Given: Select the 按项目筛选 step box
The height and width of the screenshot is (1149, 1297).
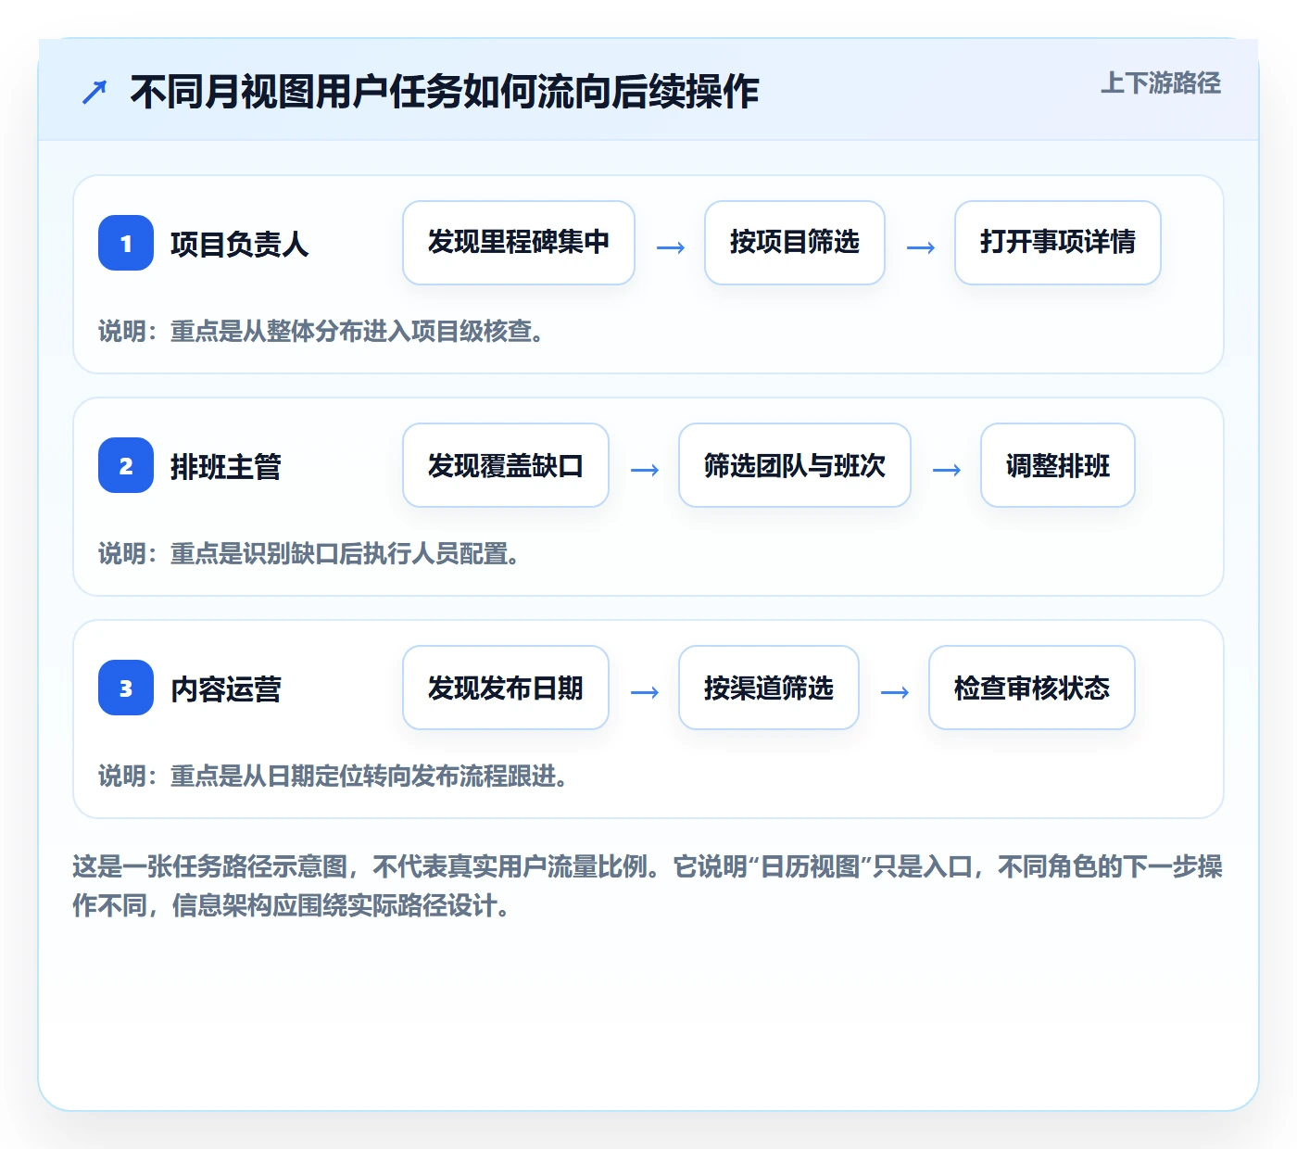Looking at the screenshot, I should [795, 243].
